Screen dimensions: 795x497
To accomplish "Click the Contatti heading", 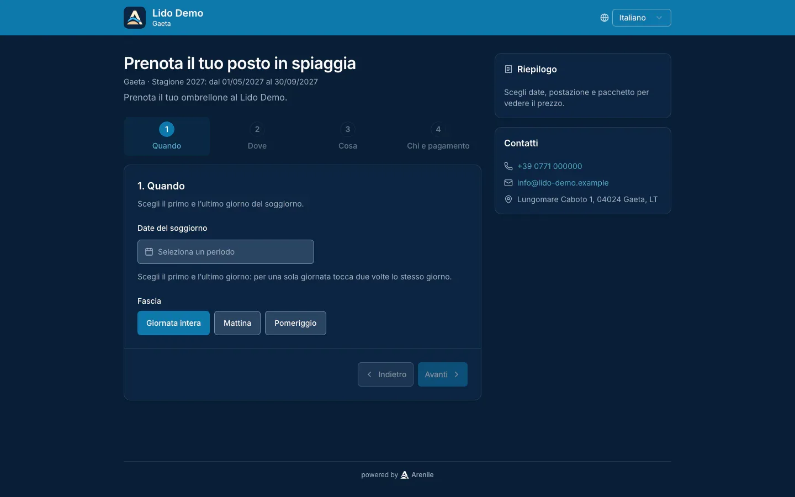I will pos(521,143).
